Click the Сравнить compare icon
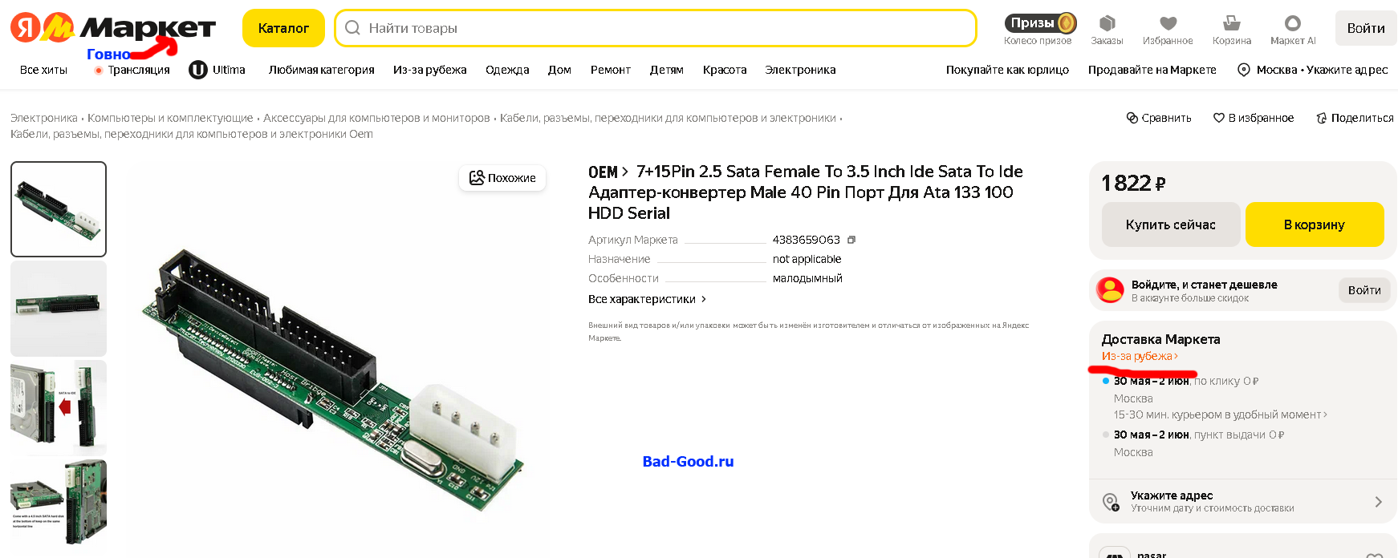 [1132, 118]
